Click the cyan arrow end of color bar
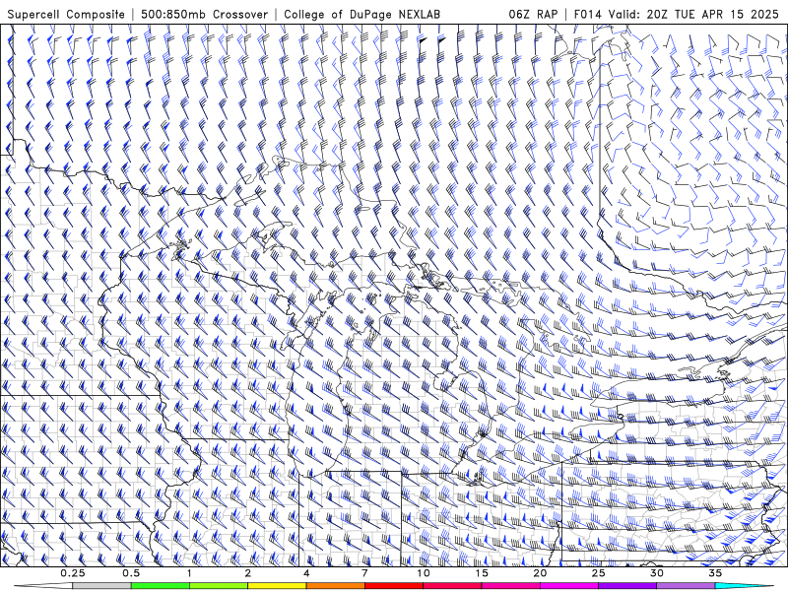The image size is (788, 591). (745, 586)
